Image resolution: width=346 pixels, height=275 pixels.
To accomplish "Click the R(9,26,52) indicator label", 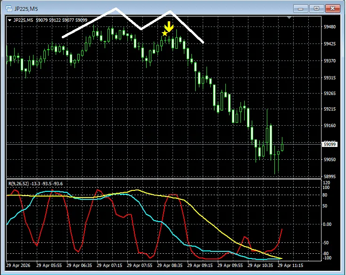I will pos(21,183).
